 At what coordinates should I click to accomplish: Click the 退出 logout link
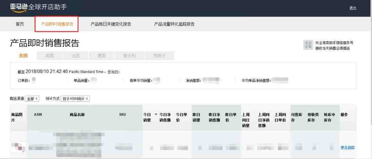tap(353, 8)
